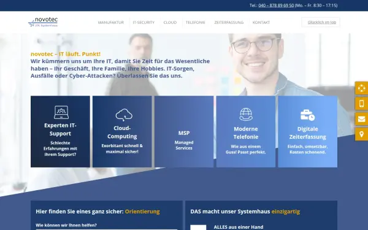Open the CLOUD menu item
Viewport: 368px width, 230px height.
point(170,22)
